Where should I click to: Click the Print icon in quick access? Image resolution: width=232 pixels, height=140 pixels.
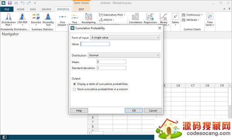click(16, 3)
